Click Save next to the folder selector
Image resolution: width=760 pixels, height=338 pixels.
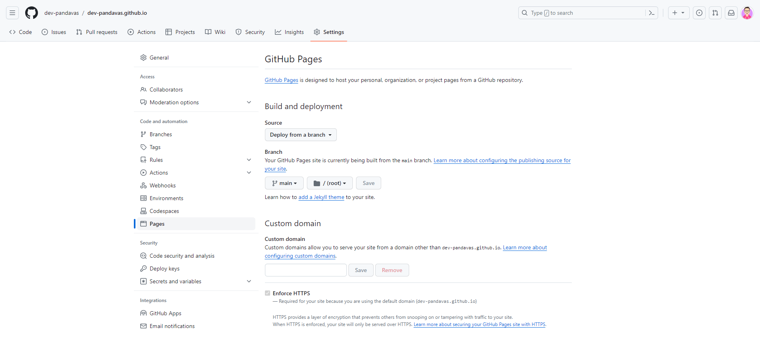point(368,183)
